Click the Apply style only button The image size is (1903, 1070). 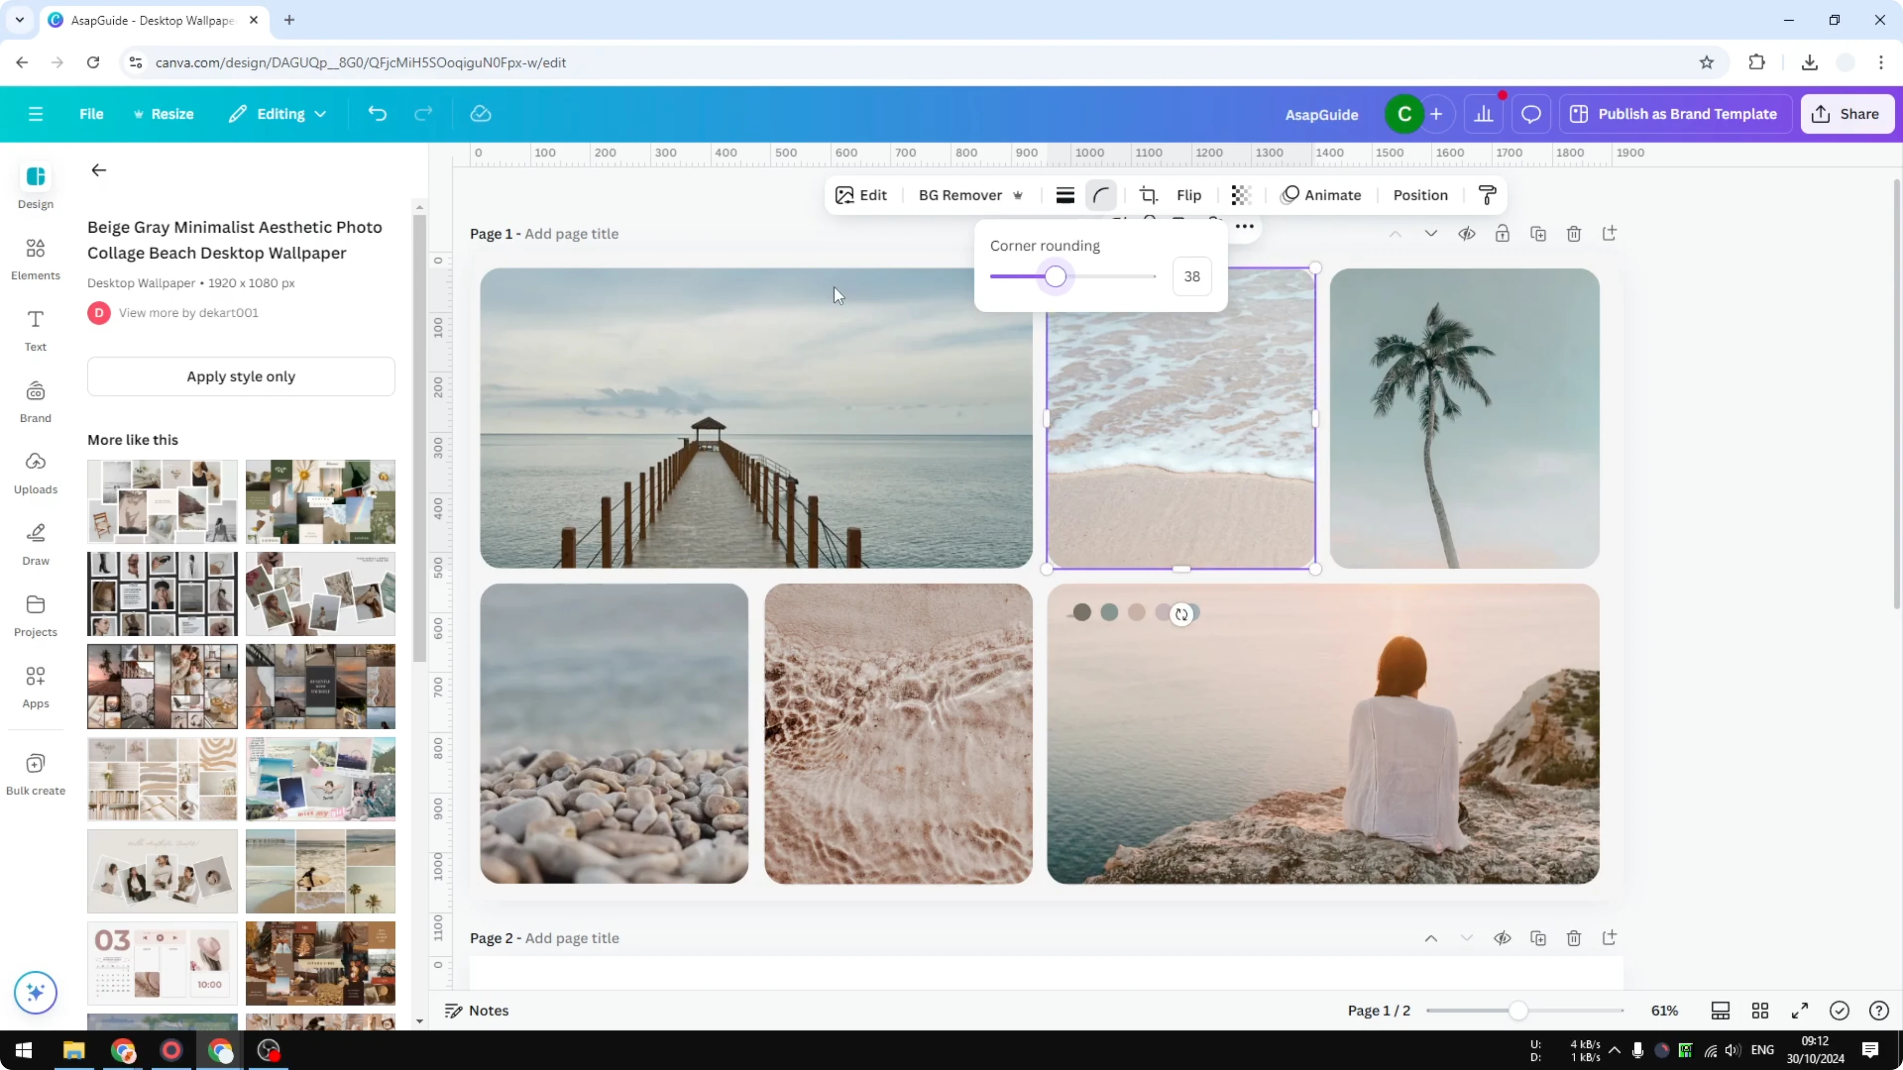point(241,376)
